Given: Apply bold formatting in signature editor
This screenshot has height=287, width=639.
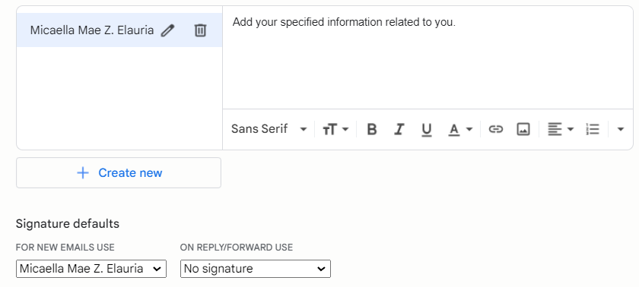Looking at the screenshot, I should point(372,129).
